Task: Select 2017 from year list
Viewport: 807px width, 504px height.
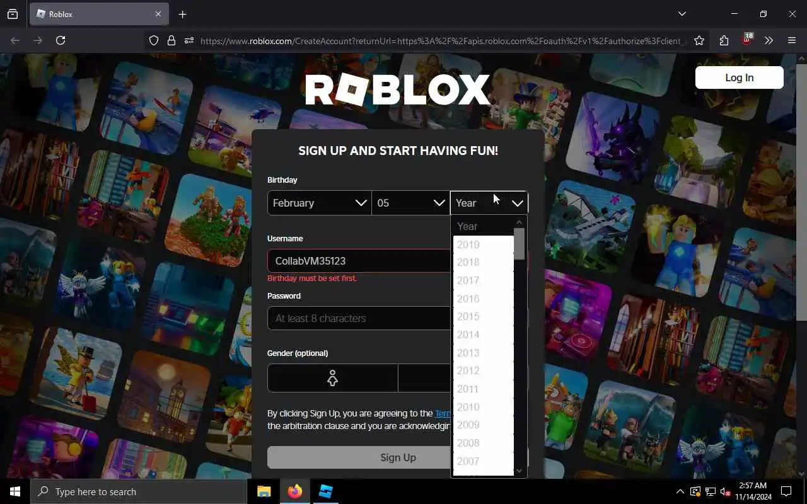Action: coord(483,280)
